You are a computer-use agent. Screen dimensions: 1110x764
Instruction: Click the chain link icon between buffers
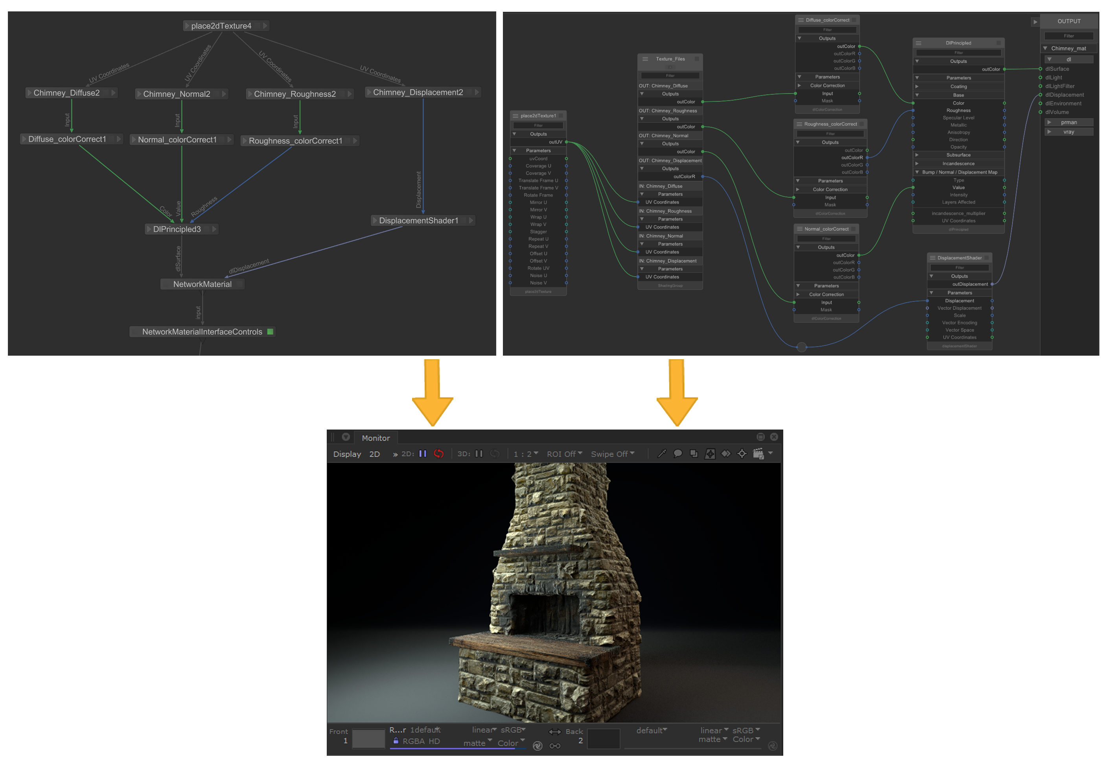point(554,746)
